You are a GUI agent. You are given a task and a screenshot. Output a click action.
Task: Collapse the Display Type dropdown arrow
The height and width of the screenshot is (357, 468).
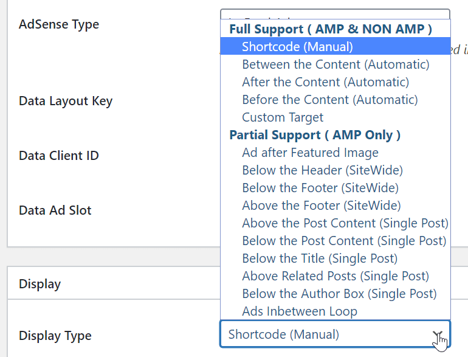coord(438,334)
